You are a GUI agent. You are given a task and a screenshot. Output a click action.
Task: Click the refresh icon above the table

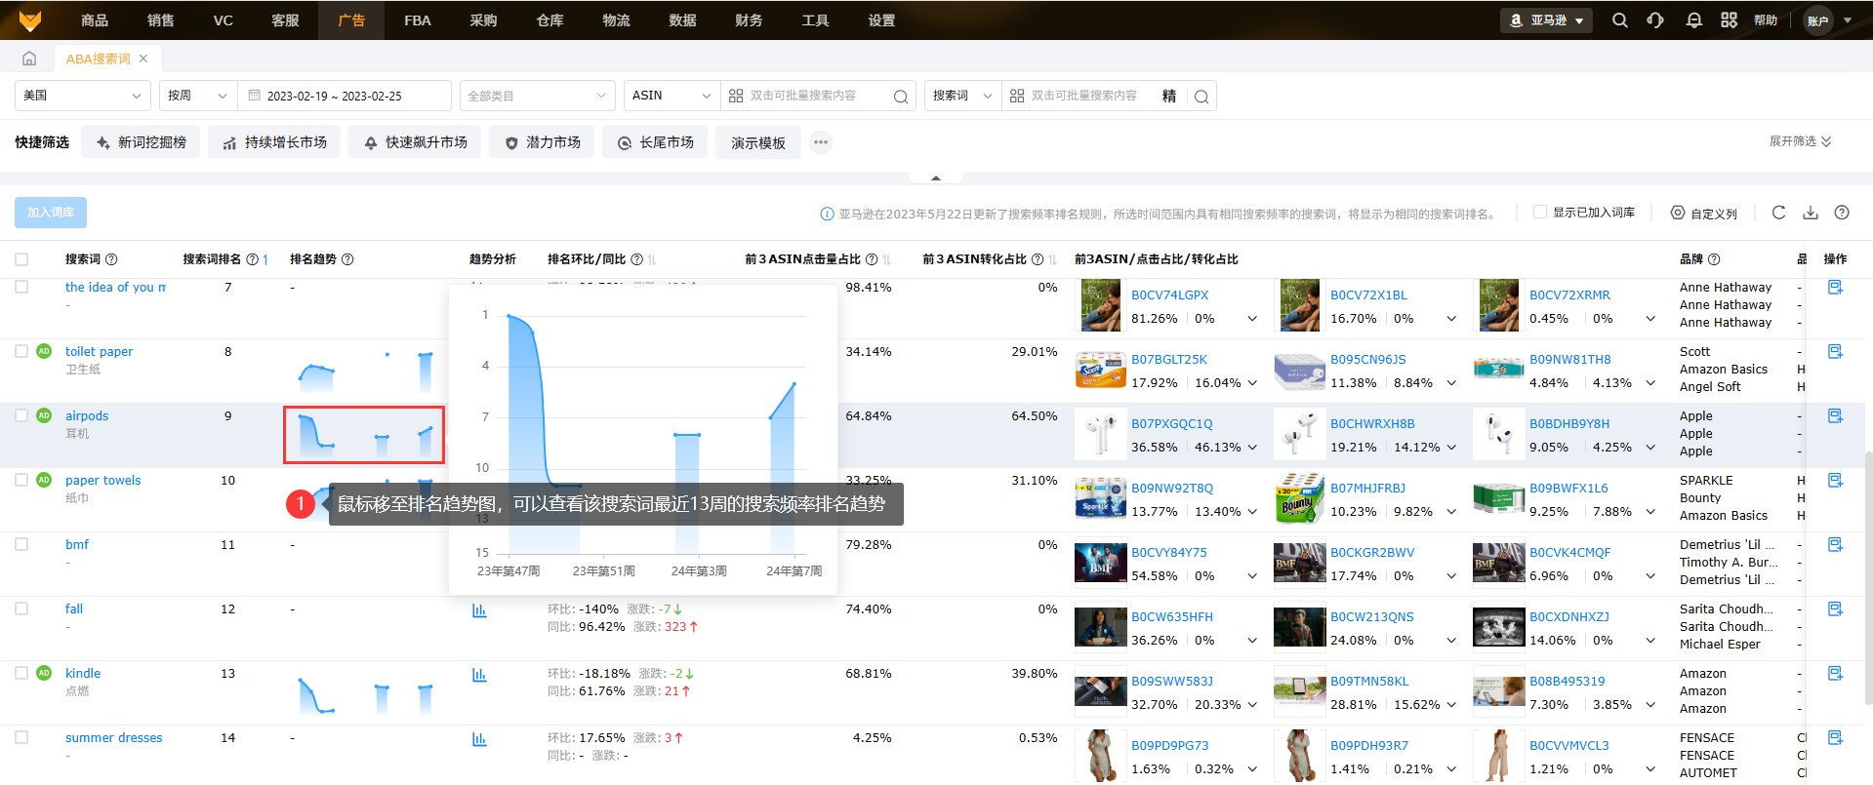click(1778, 213)
